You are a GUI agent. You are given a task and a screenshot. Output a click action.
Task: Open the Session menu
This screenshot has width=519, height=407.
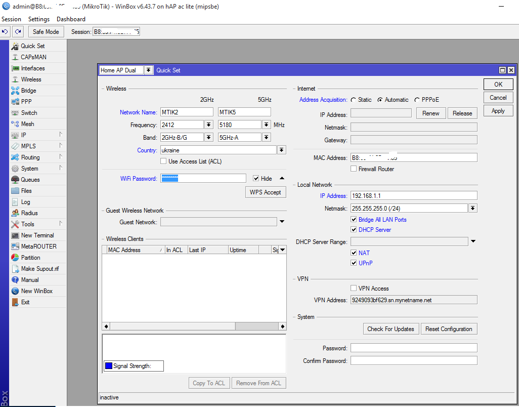pyautogui.click(x=11, y=19)
